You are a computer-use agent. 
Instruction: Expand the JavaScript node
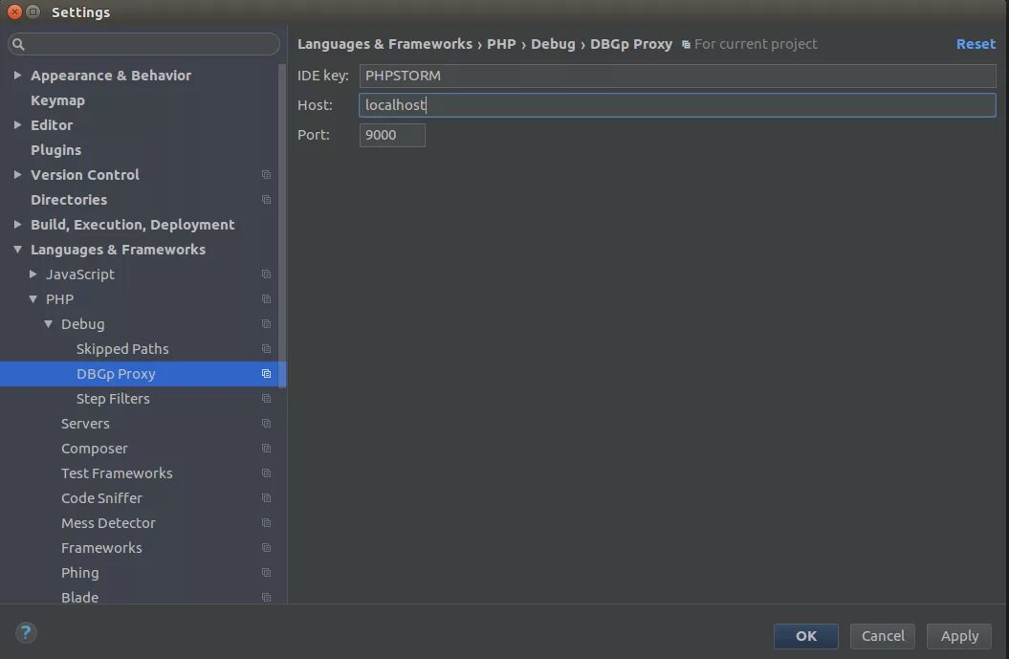(33, 275)
